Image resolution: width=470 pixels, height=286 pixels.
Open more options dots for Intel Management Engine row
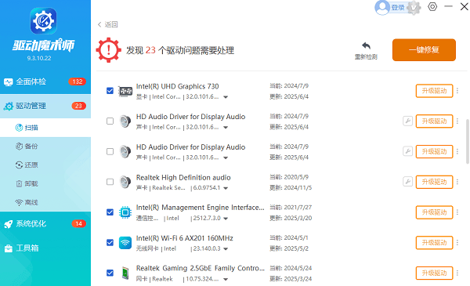(x=457, y=212)
